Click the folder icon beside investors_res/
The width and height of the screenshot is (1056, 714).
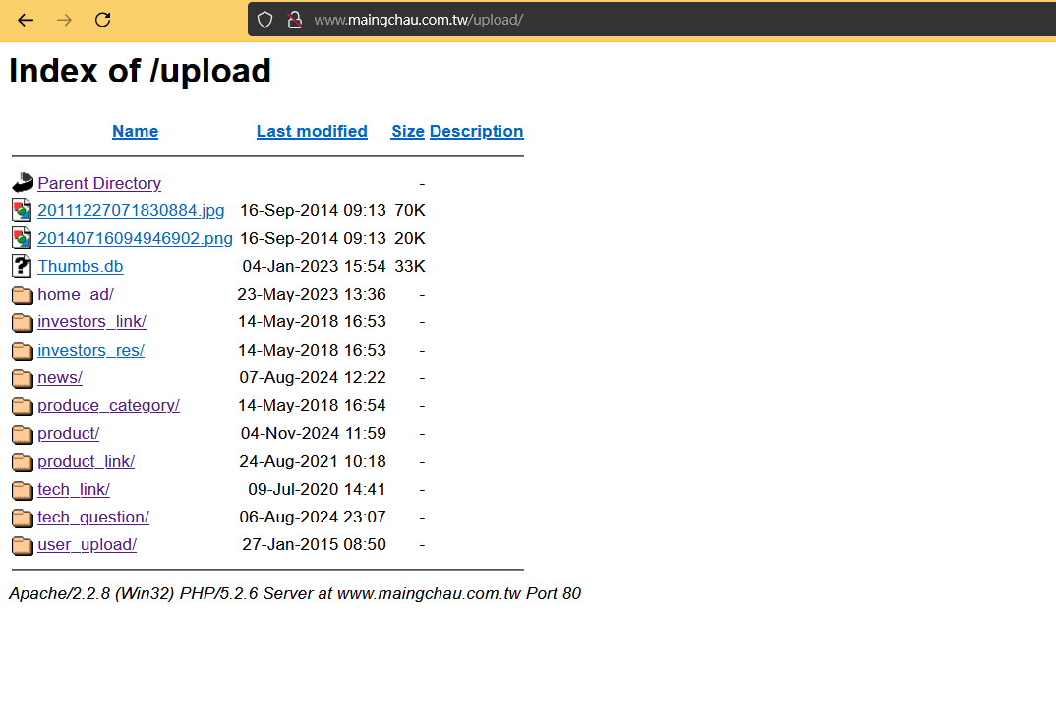(x=23, y=351)
